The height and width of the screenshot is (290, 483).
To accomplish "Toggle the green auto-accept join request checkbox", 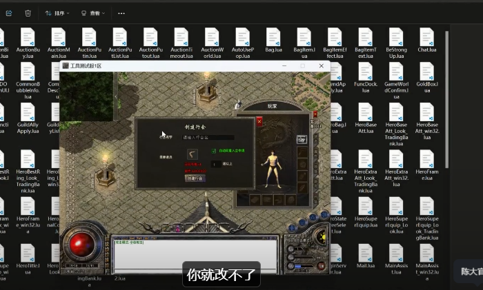I will click(214, 150).
